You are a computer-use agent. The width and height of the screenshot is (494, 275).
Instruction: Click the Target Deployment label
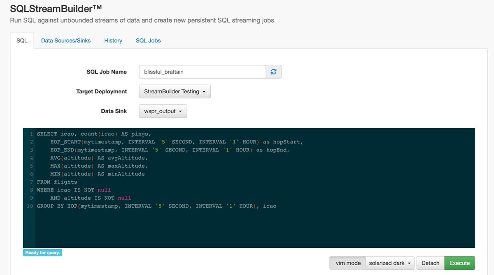coord(101,91)
